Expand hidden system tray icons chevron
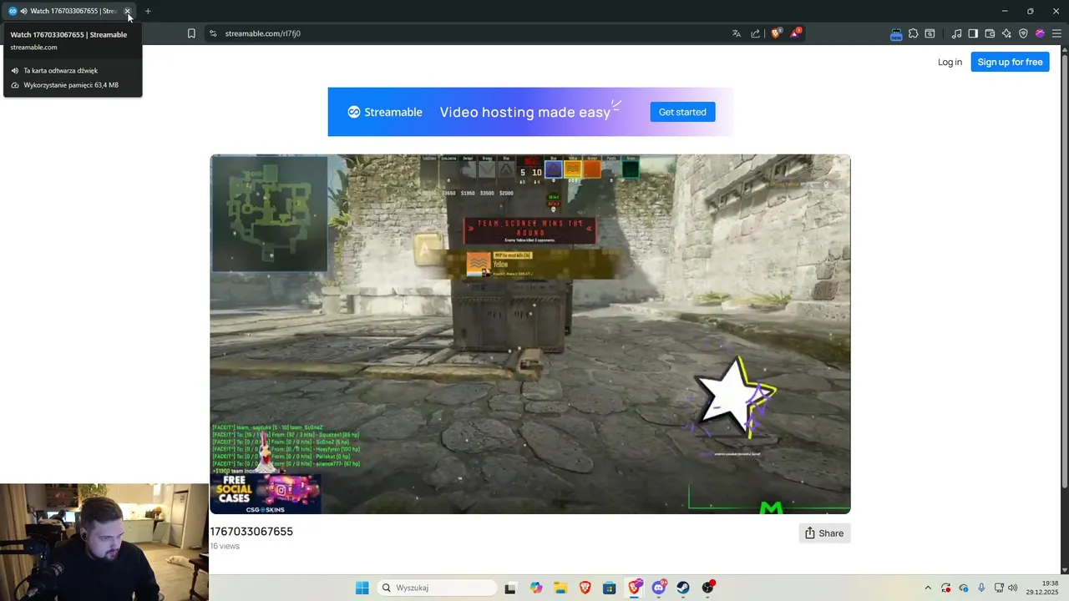 click(x=927, y=588)
